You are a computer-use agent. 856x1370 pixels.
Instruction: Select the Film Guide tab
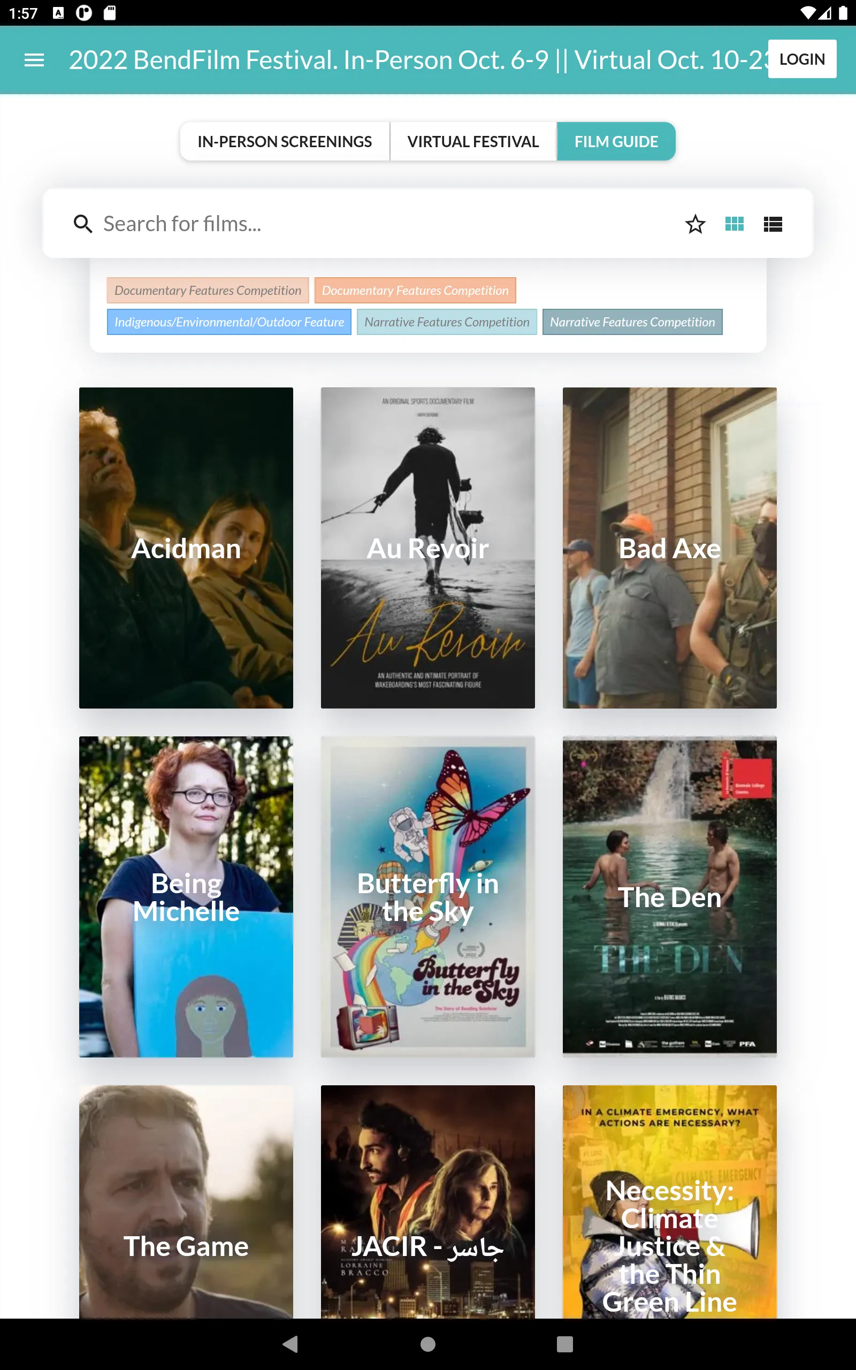point(616,141)
